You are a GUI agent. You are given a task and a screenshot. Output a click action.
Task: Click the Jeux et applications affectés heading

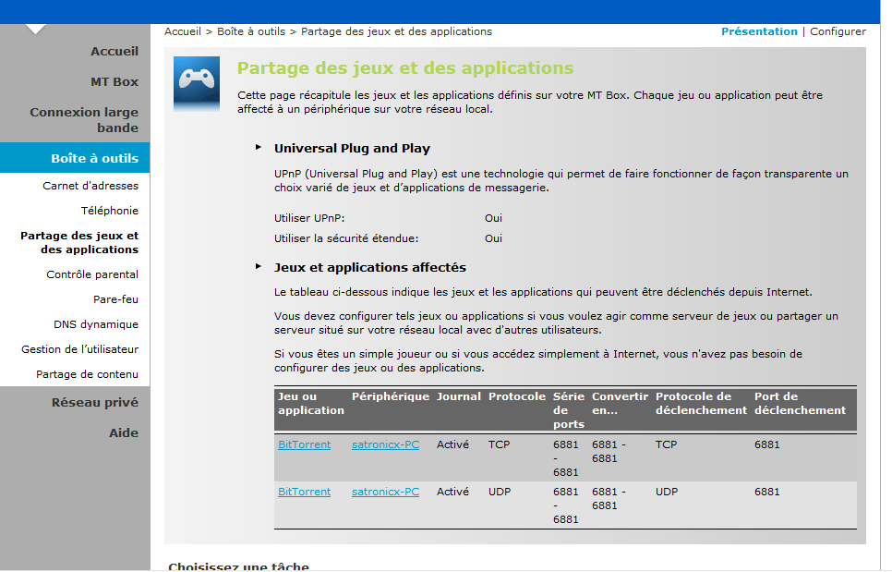click(x=369, y=267)
